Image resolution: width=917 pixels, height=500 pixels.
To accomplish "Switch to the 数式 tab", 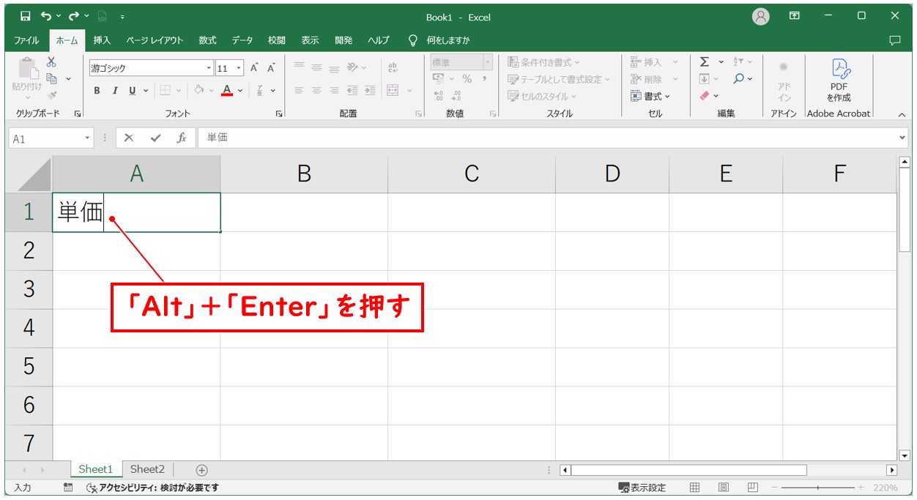I will (207, 40).
